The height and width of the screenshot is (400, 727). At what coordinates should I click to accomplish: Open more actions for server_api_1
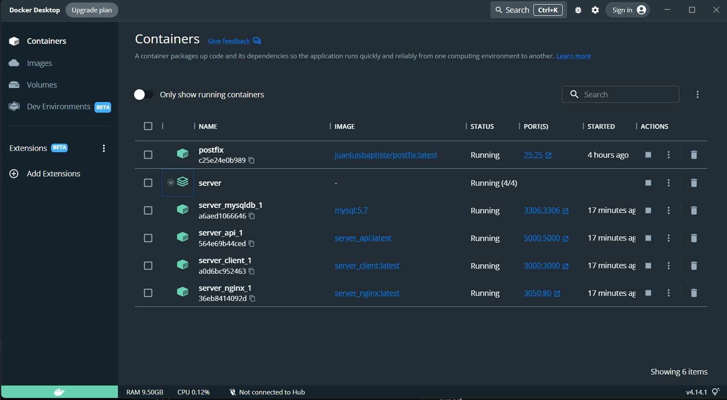click(669, 238)
